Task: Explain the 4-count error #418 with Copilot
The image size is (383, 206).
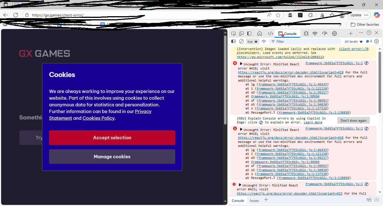Action: [366, 63]
